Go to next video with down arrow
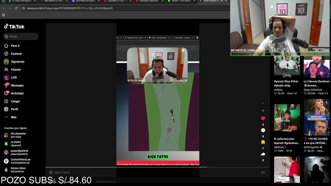Screen dimensions: 331x186 pos(263,111)
